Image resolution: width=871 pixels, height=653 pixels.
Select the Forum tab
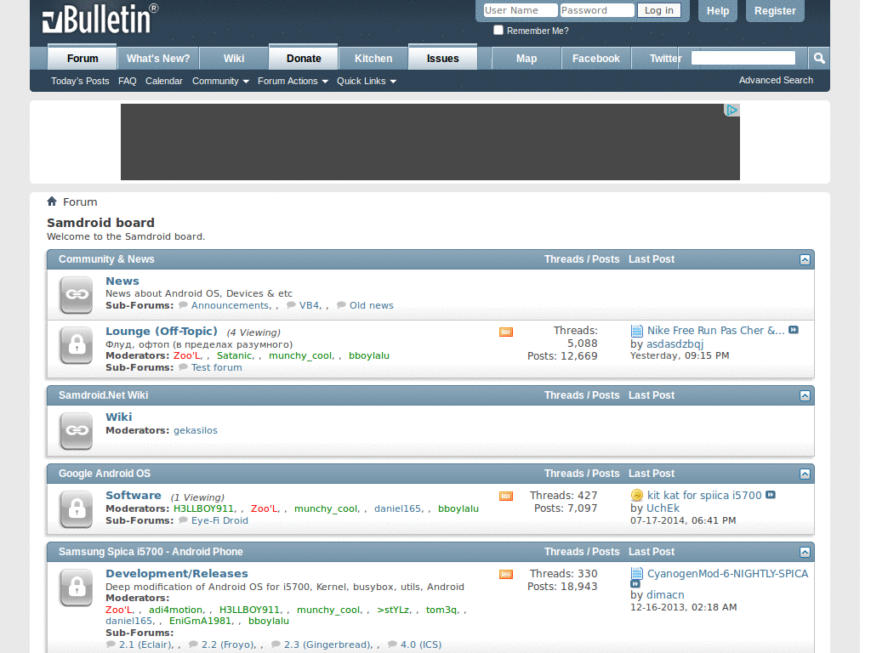(x=83, y=58)
